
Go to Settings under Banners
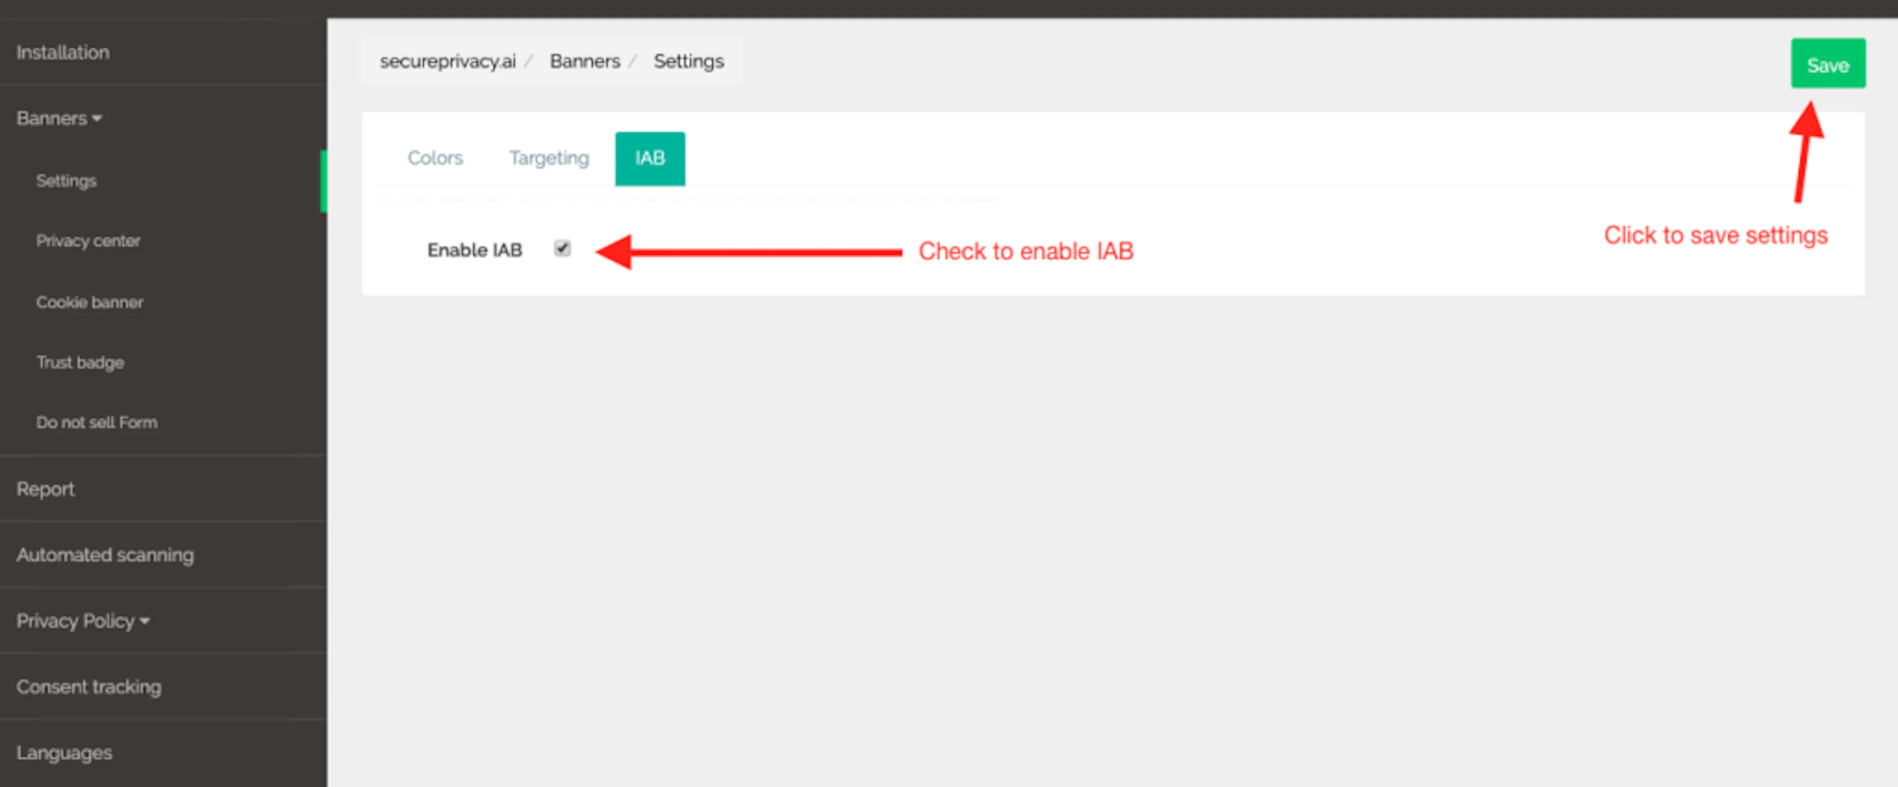click(x=66, y=180)
